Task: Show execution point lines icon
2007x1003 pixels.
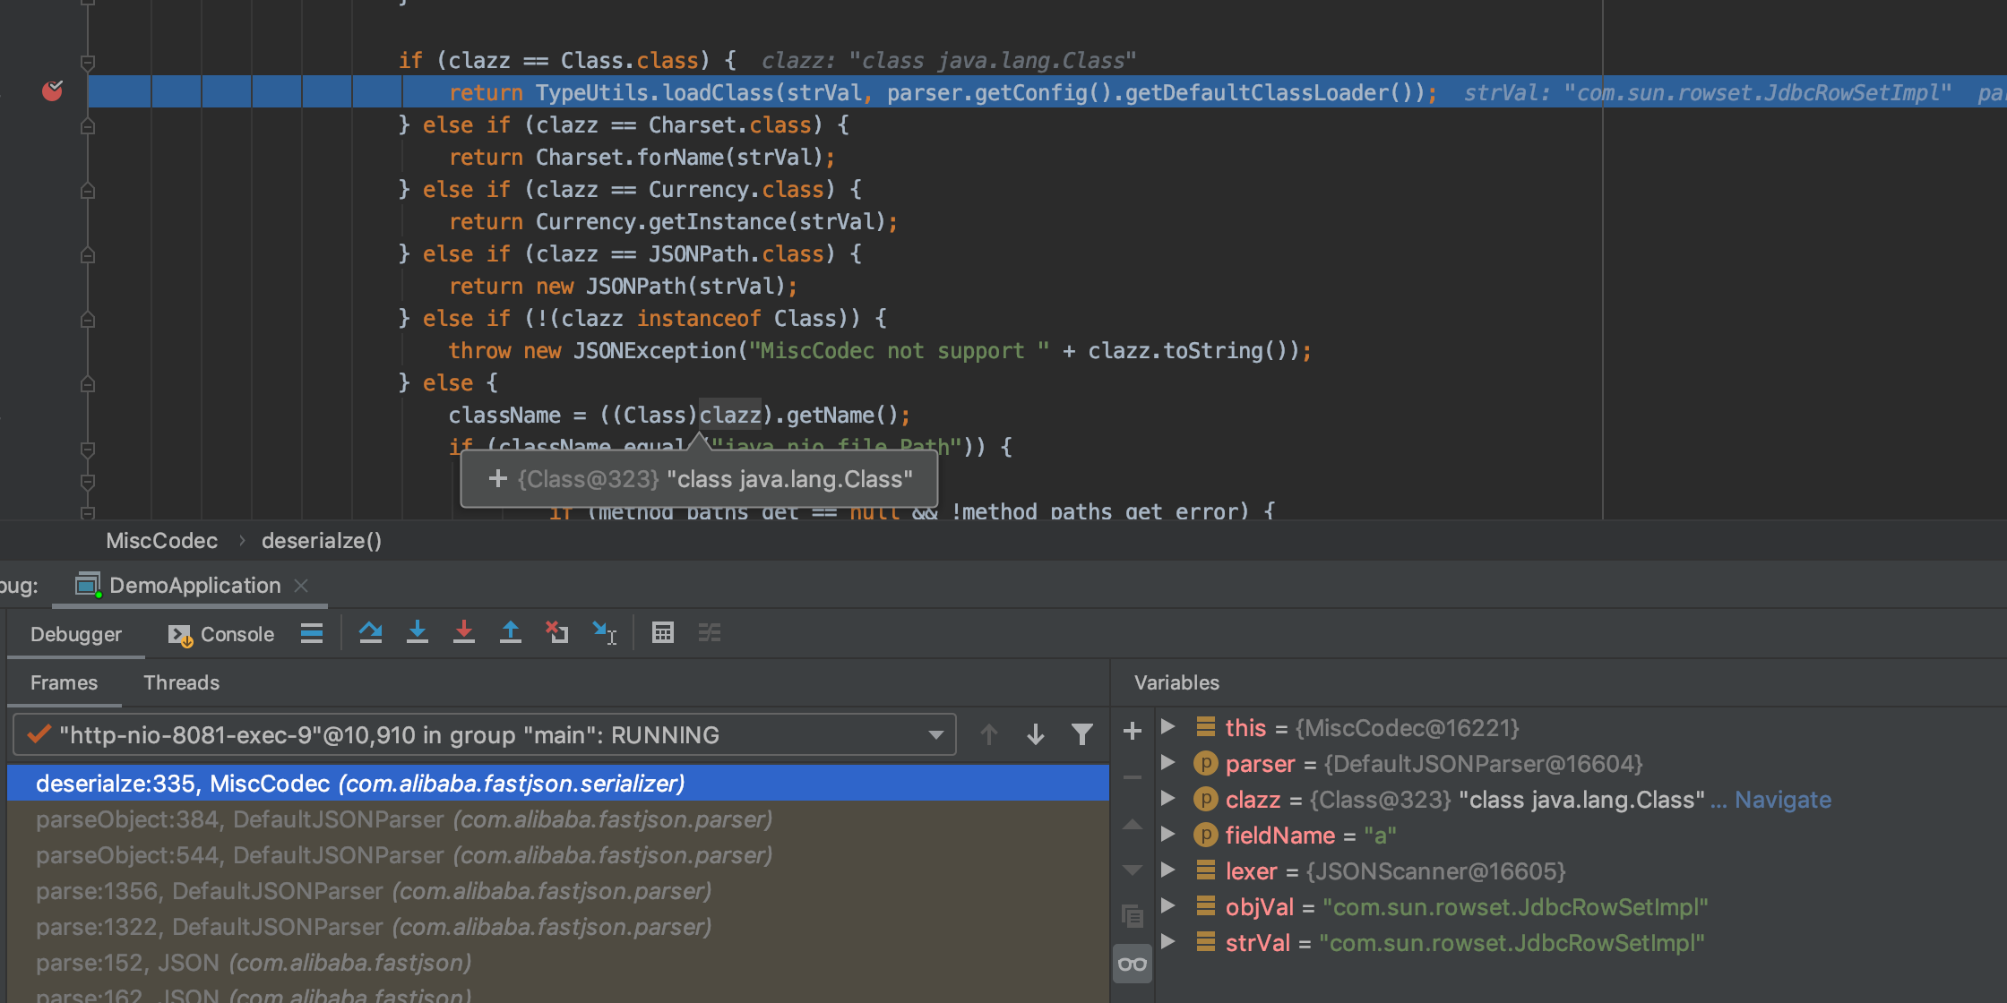Action: tap(312, 633)
